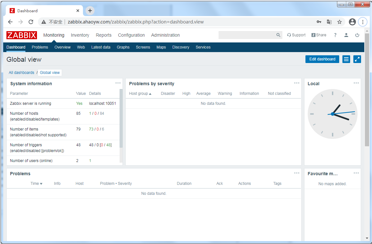The width and height of the screenshot is (372, 244).
Task: Open the user profile icon
Action: pos(346,35)
